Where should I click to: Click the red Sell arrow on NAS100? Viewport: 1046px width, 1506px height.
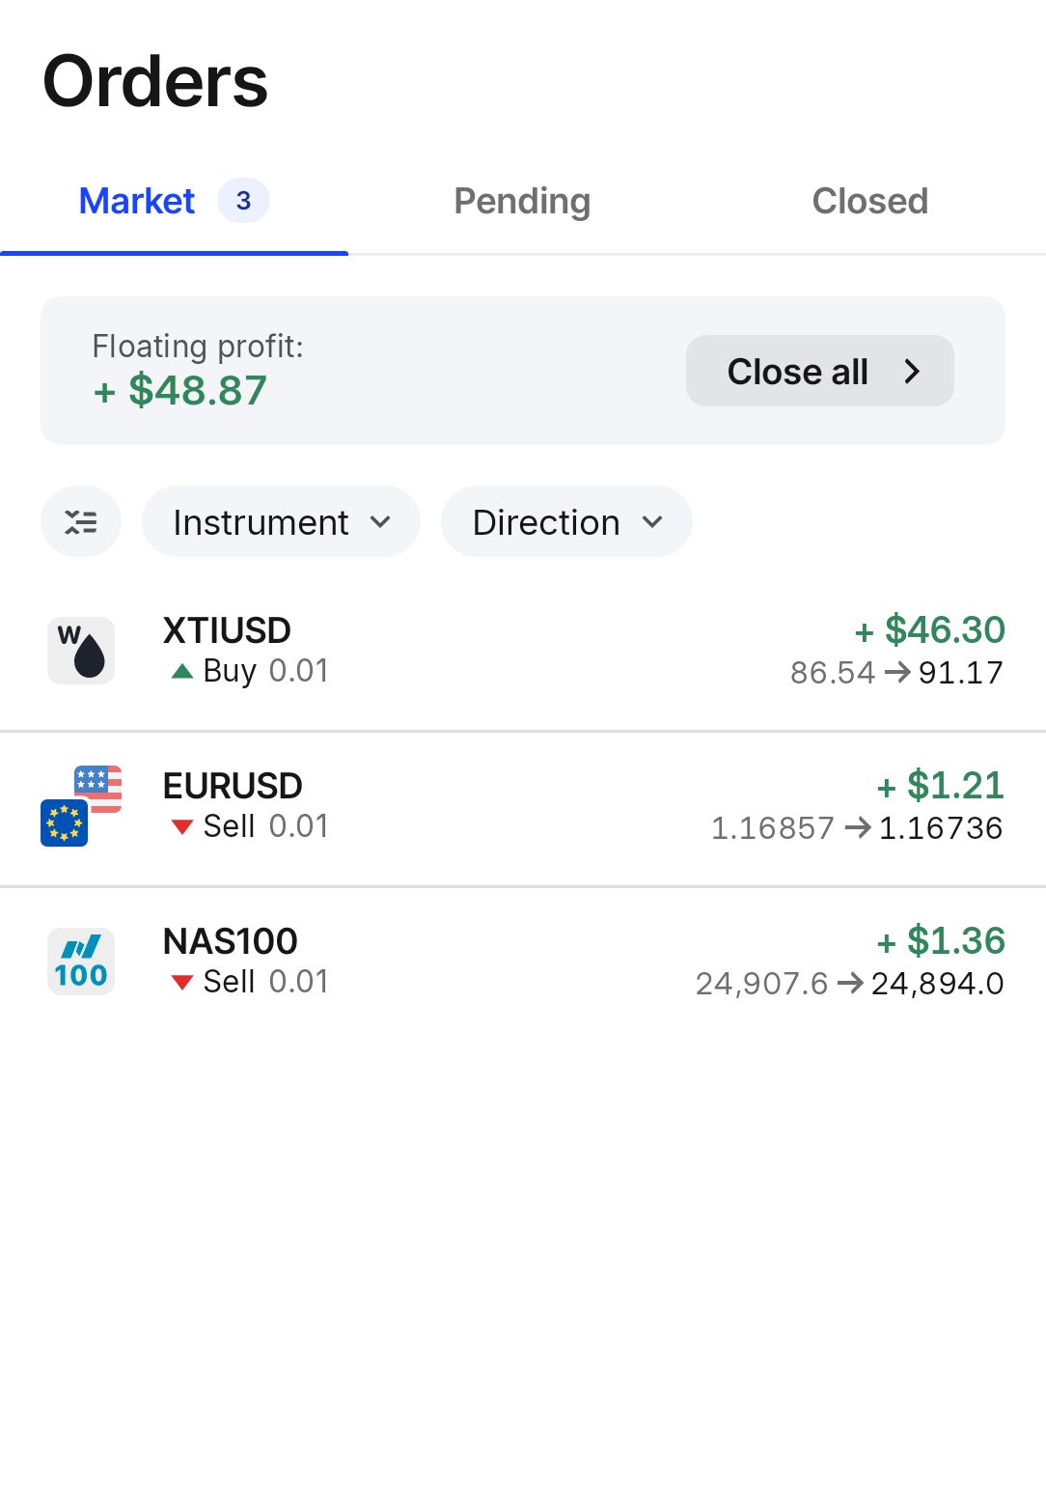[x=181, y=982]
